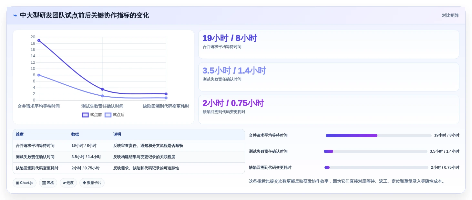Image resolution: width=472 pixels, height=200 pixels.
Task: Toggle the 试点前 legend item
Action: pos(92,115)
